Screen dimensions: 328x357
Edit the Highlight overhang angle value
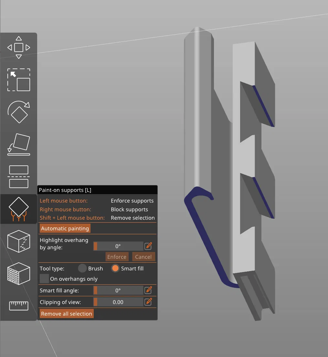coord(148,246)
